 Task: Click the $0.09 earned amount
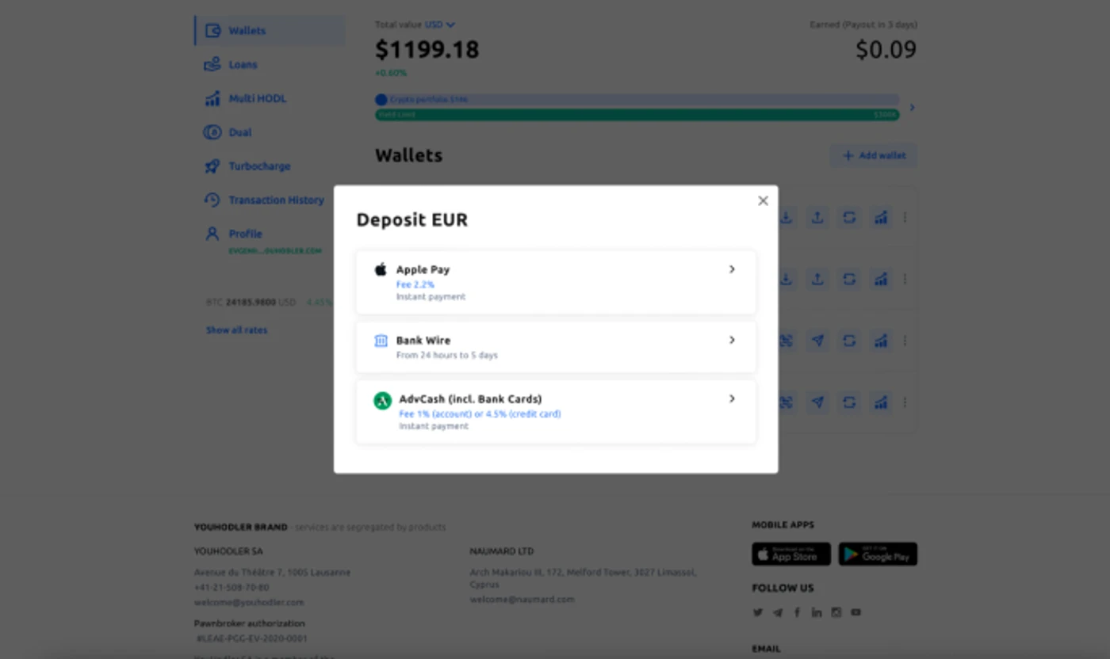(x=886, y=50)
